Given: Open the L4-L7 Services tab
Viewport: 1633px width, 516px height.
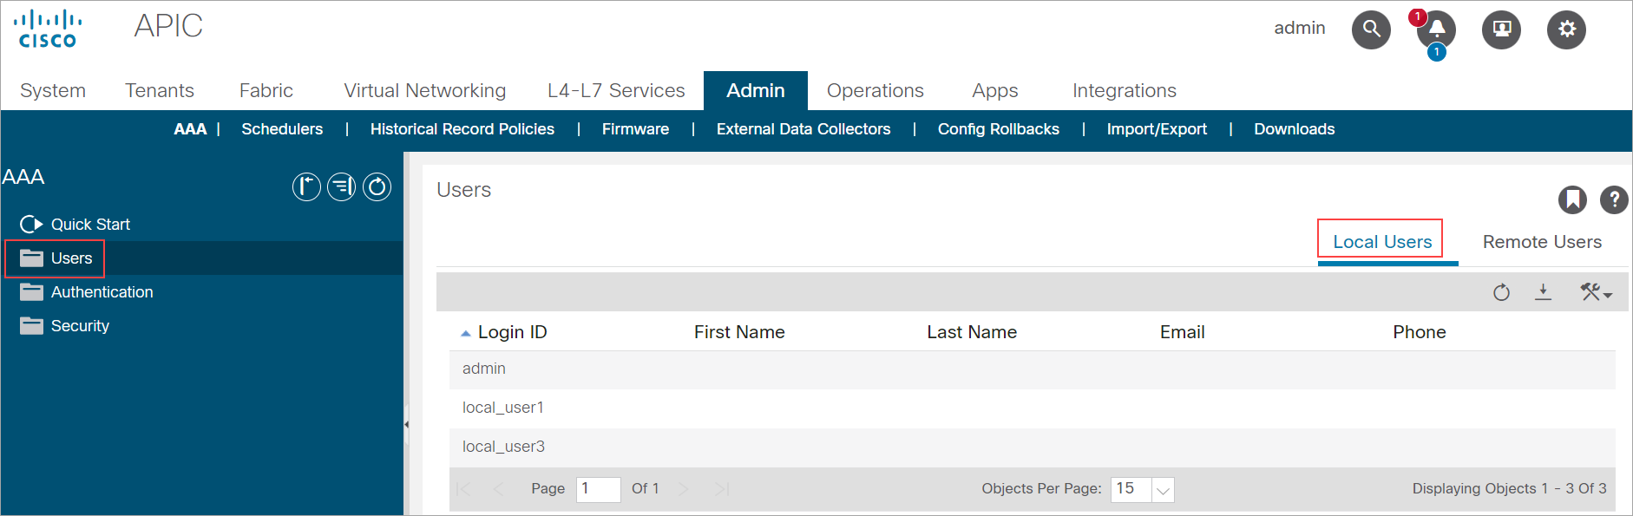Looking at the screenshot, I should click(x=616, y=90).
